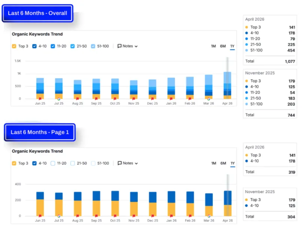The image size is (304, 240).
Task: Select the 1Y range in the Page 1 chart
Action: (233, 163)
